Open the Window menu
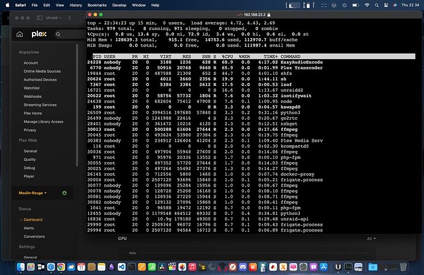The width and height of the screenshot is (424, 275). click(x=139, y=5)
